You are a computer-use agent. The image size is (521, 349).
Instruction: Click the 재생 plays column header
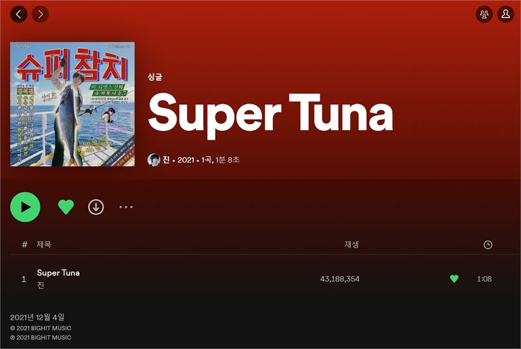click(352, 244)
